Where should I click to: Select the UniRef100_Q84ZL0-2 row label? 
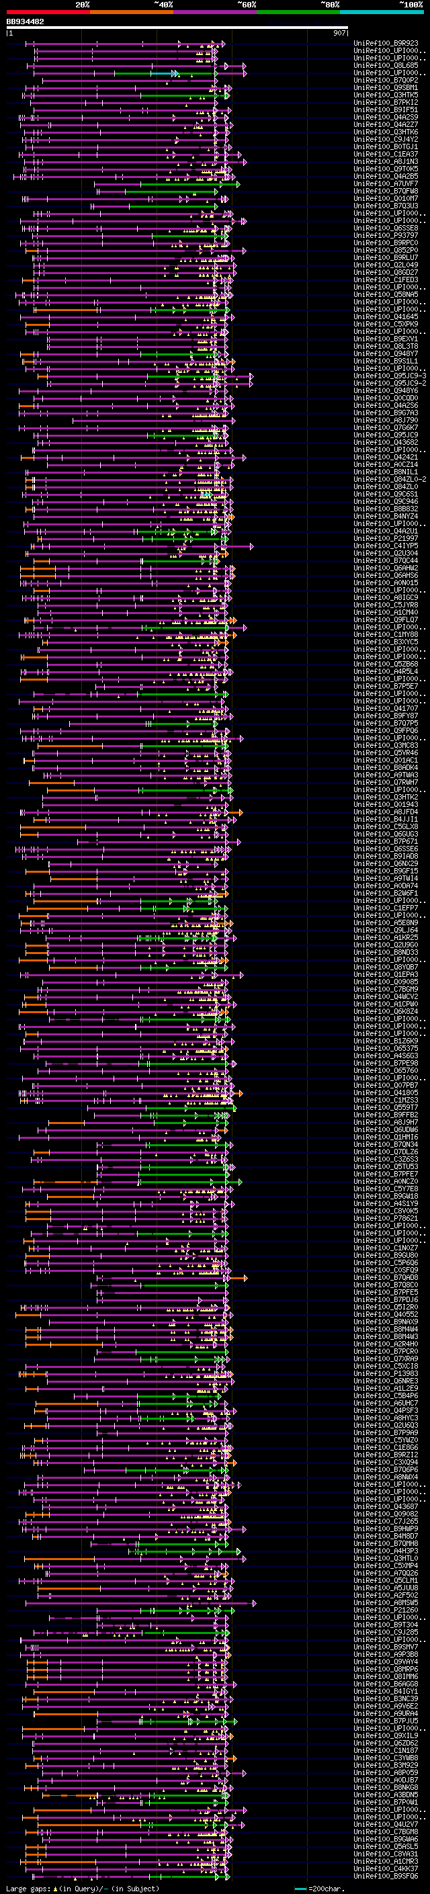(390, 480)
